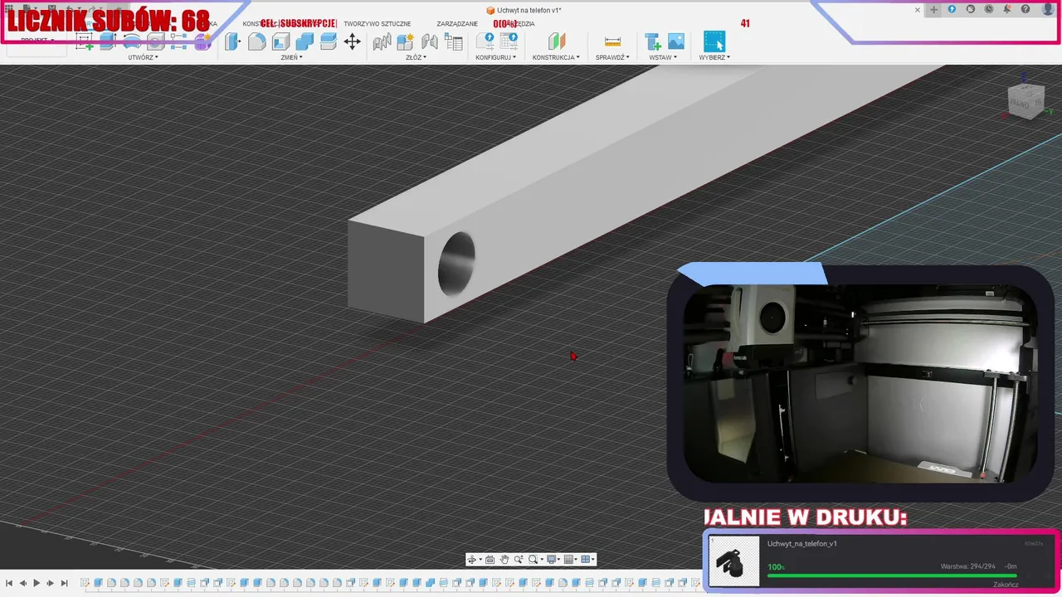This screenshot has height=597, width=1062.
Task: Close the Uchwyt na telefon v1 tab
Action: point(918,10)
